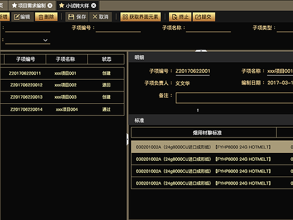This screenshot has width=293, height=220.
Task: Select second 030201002A standard row
Action: pyautogui.click(x=212, y=159)
